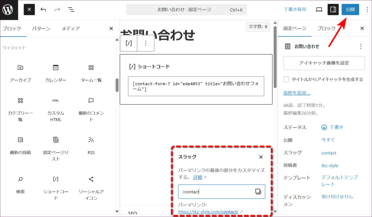Click the undo arrow icon
372x217 pixels.
coord(43,10)
